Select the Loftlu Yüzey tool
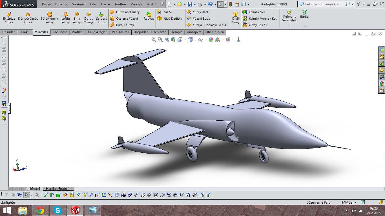This screenshot has height=216, width=385. pos(66,18)
